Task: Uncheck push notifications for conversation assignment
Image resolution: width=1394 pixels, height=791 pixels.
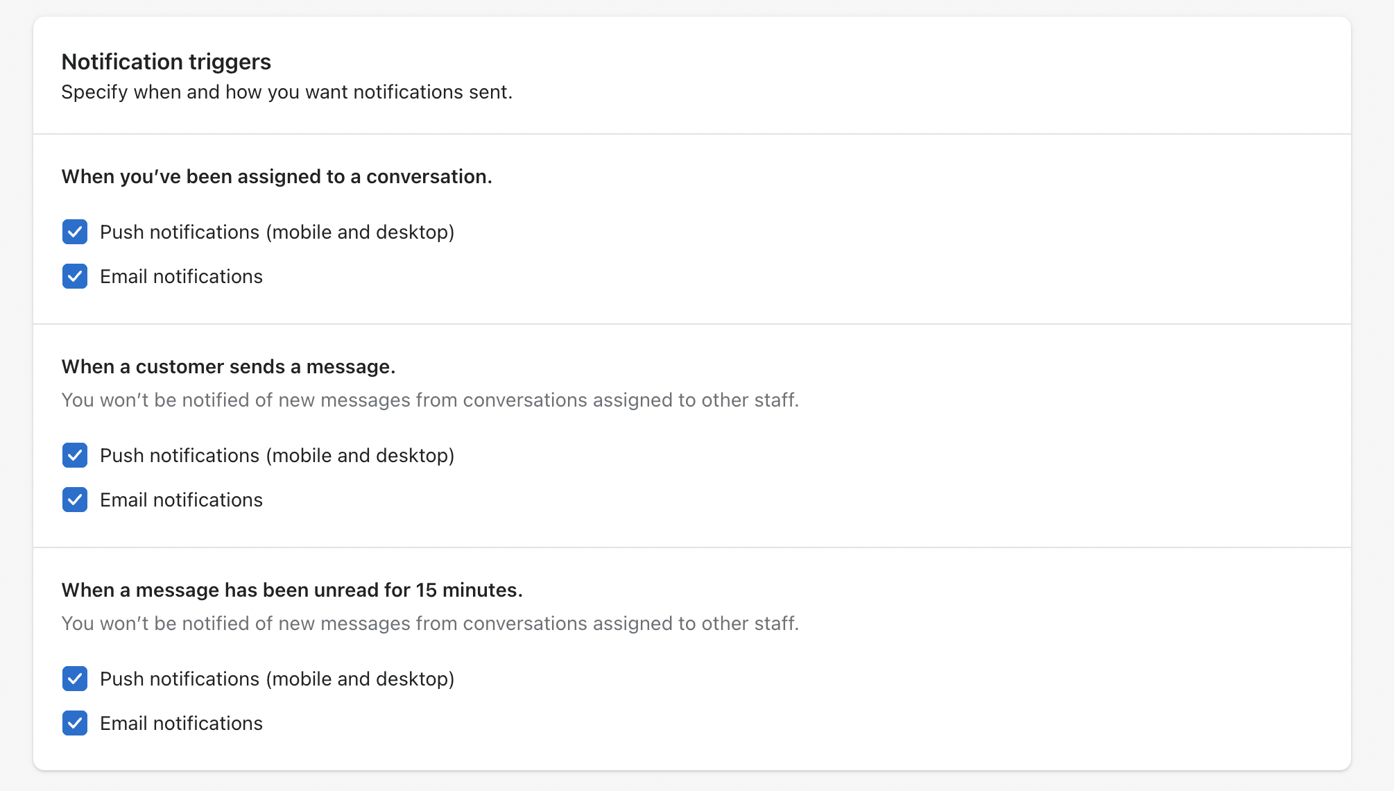Action: pyautogui.click(x=74, y=232)
